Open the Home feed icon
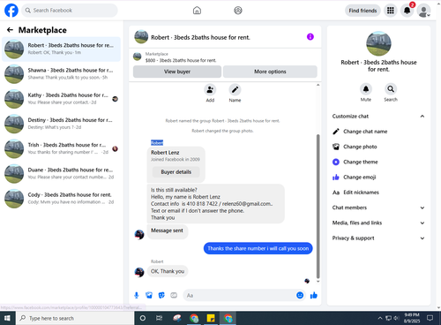The height and width of the screenshot is (325, 441). [x=197, y=11]
